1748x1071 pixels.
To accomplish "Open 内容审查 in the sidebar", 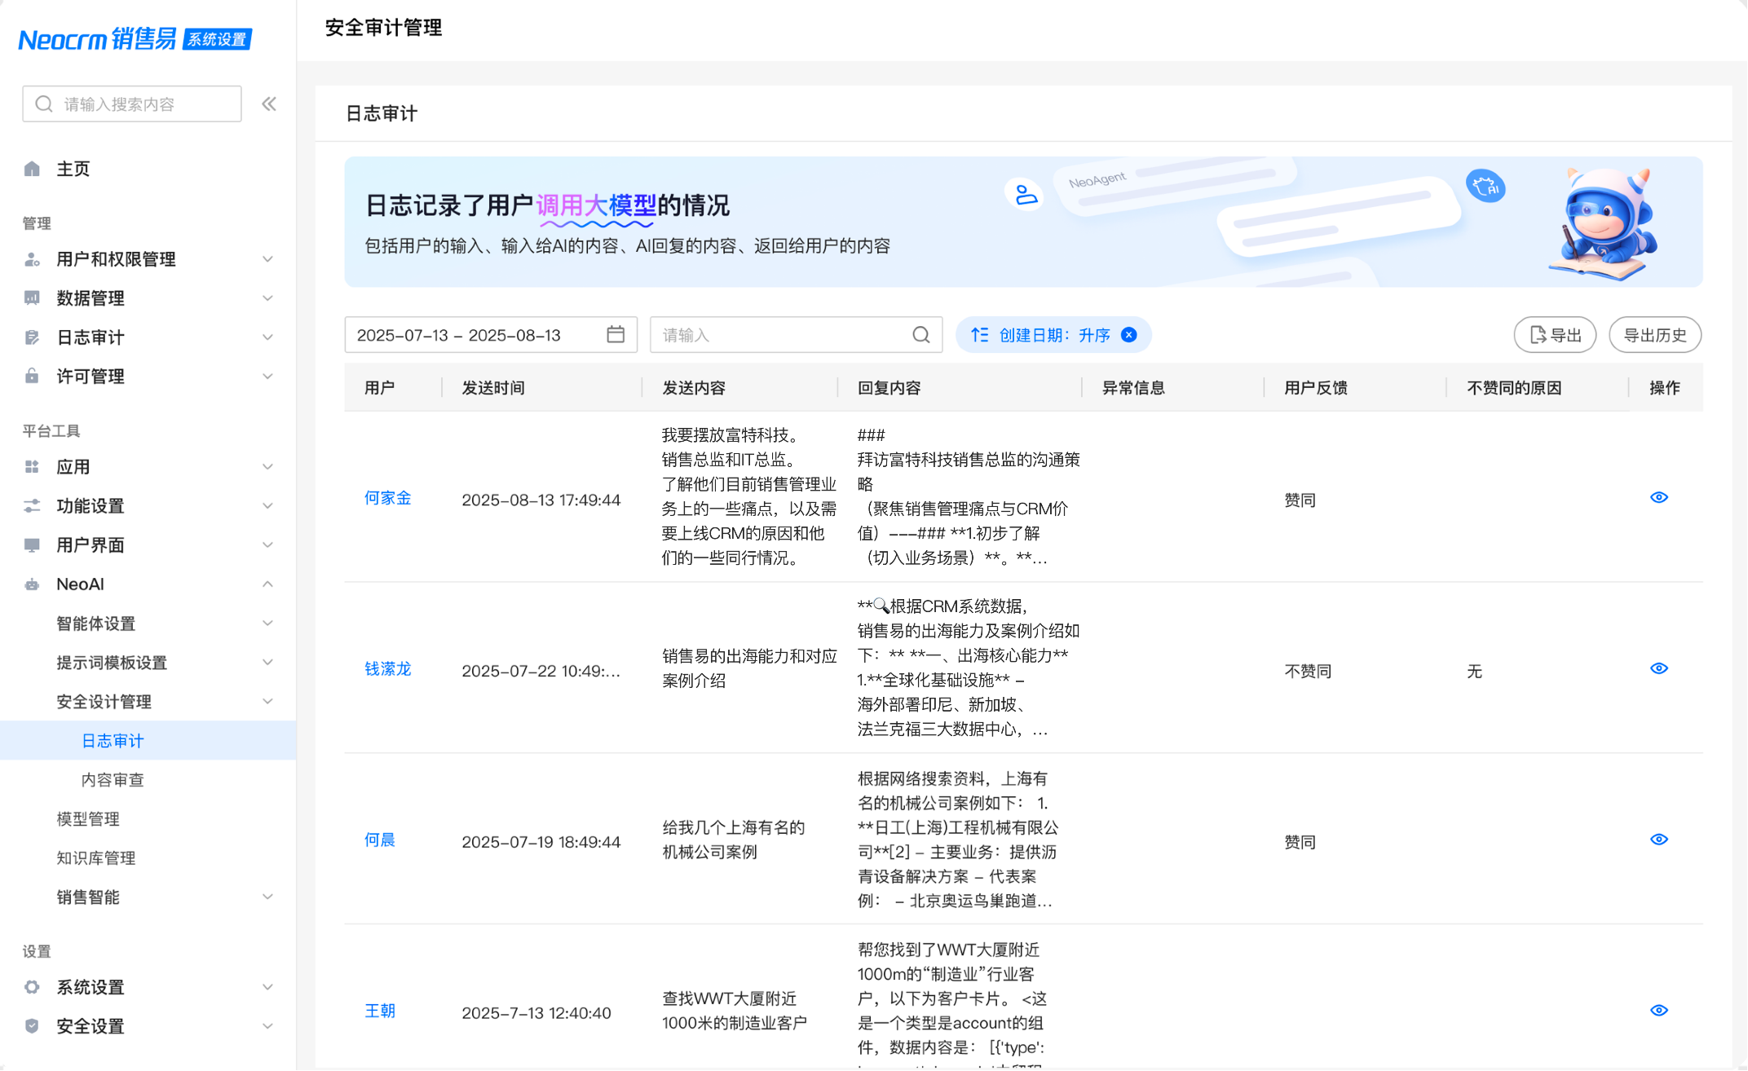I will pos(113,780).
